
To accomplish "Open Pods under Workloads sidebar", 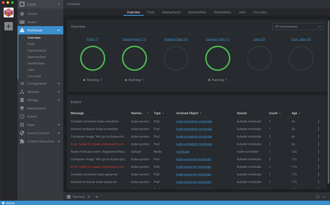I will [31, 44].
